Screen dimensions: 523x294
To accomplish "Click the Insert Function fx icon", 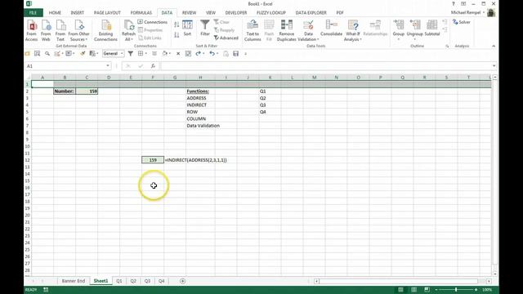I will [x=153, y=66].
